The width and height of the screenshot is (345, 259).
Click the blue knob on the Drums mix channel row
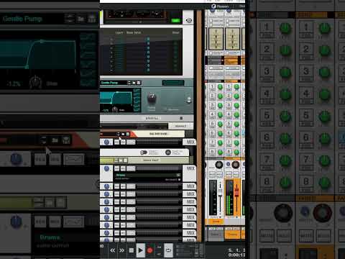(106, 169)
